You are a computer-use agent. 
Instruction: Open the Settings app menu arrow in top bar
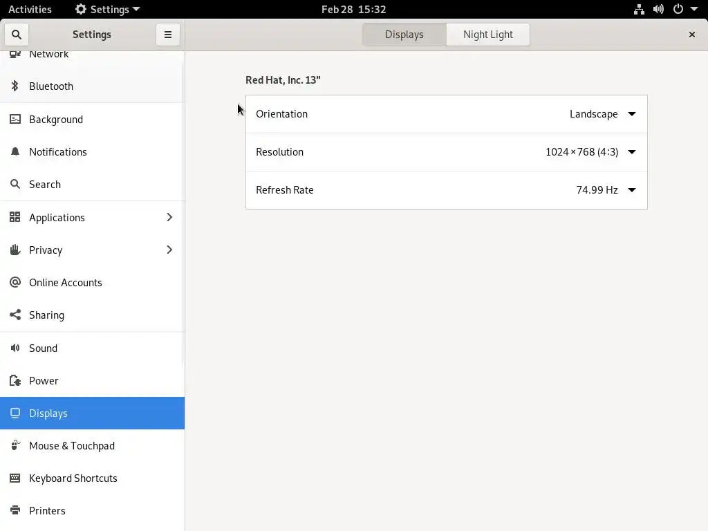pyautogui.click(x=136, y=9)
